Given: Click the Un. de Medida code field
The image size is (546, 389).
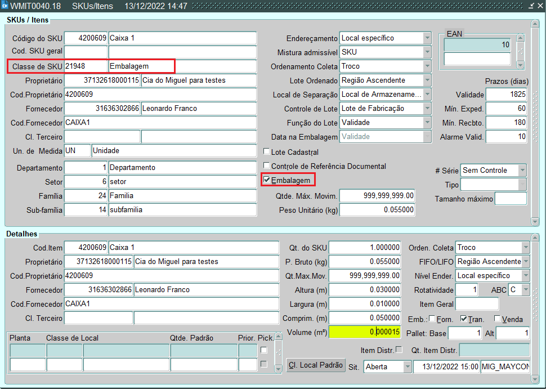Looking at the screenshot, I should tap(77, 151).
